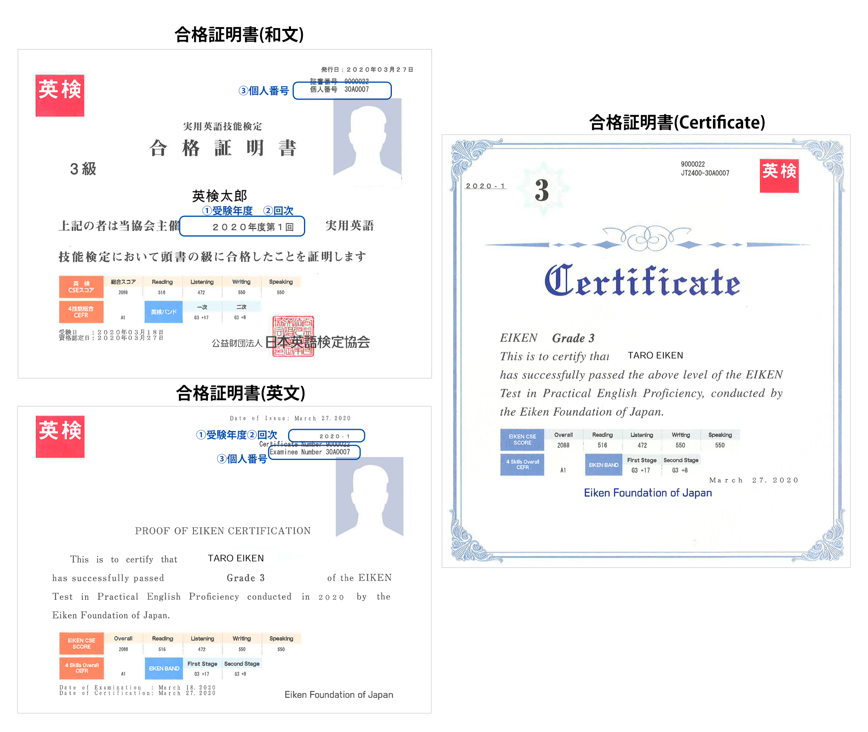
Task: Click the orange 英検CSEスコア box
Action: (x=81, y=287)
